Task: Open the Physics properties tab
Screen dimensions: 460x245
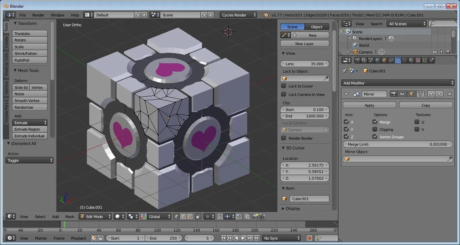Action: (x=431, y=60)
